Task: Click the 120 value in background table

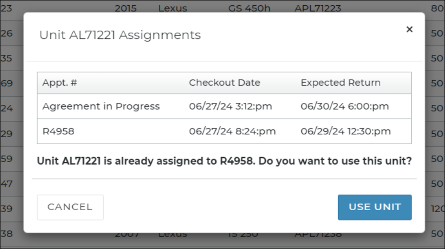Action: click(x=437, y=209)
